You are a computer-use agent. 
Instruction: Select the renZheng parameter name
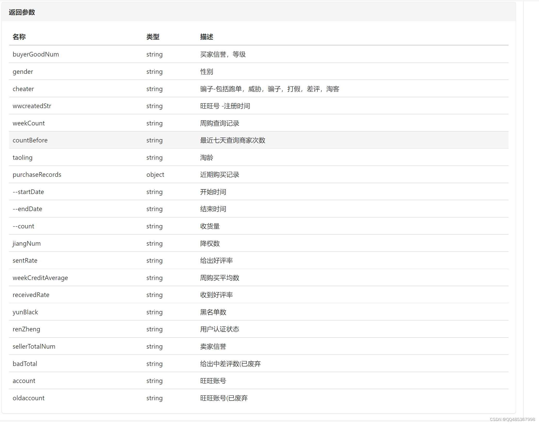point(26,329)
